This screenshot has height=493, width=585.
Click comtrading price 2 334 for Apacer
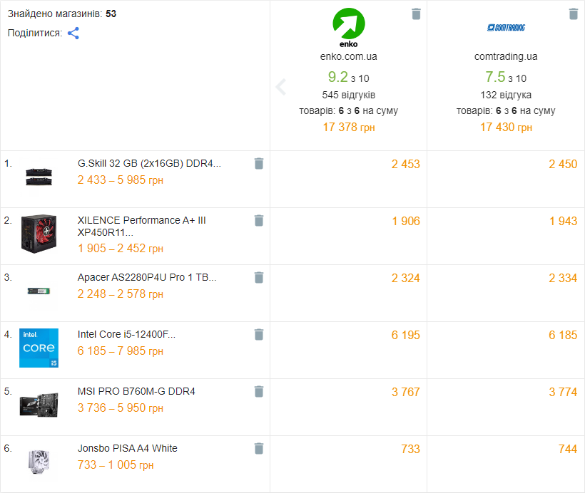click(563, 279)
